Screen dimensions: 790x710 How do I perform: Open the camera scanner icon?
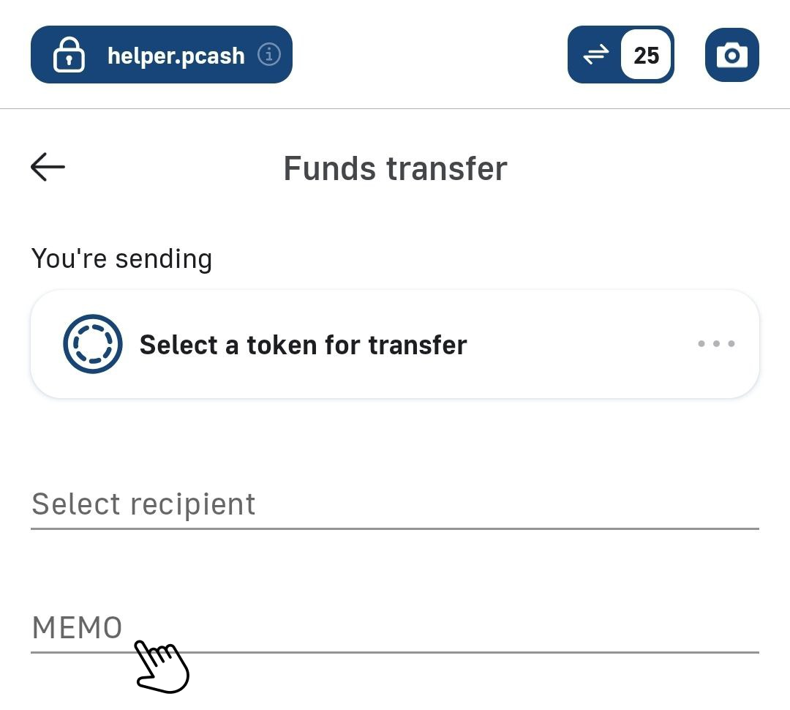pos(731,55)
